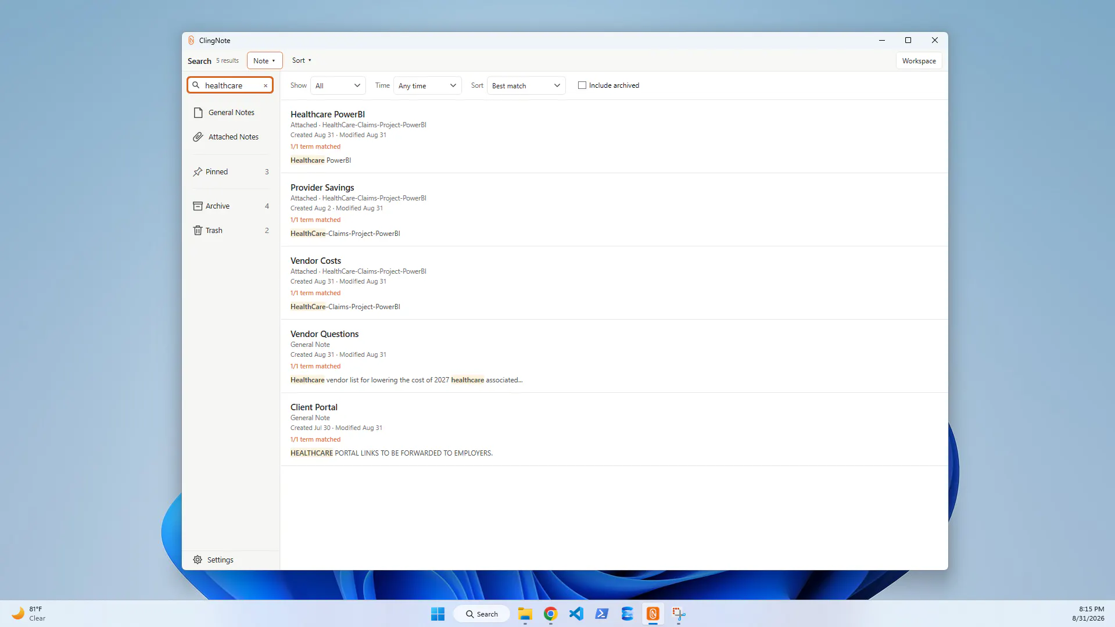The width and height of the screenshot is (1115, 627).
Task: Click the blue stacked-disk app in the taskbar
Action: [x=628, y=614]
